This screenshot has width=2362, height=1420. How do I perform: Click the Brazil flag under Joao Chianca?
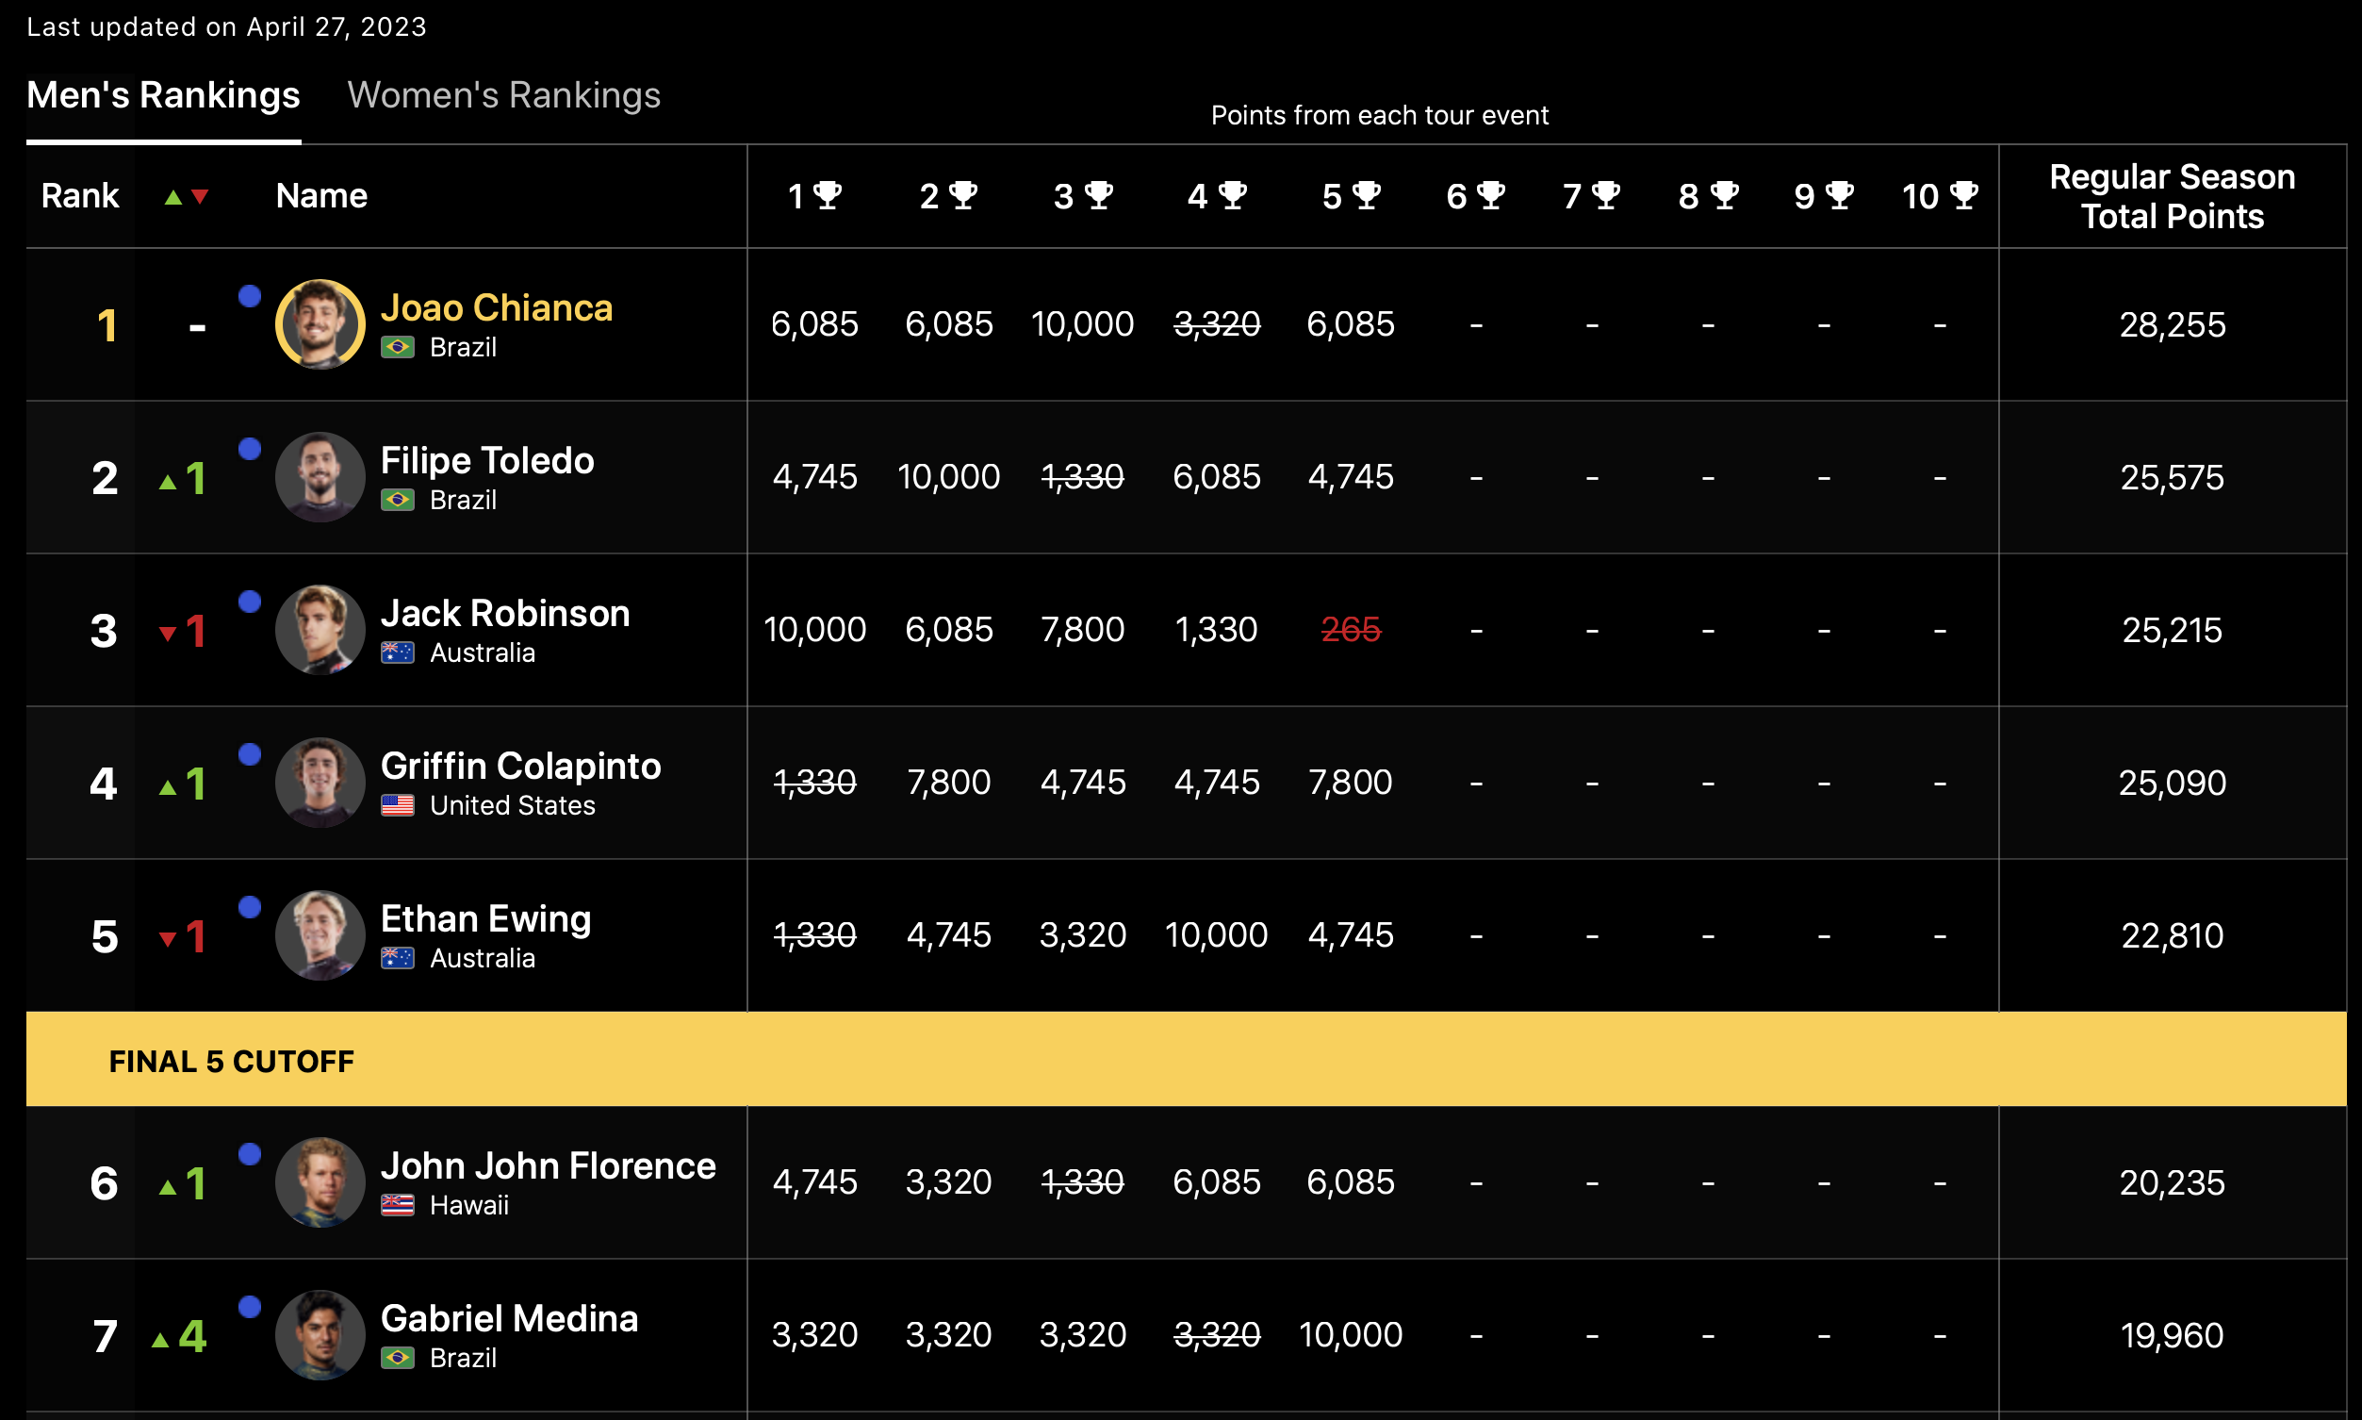pyautogui.click(x=397, y=347)
